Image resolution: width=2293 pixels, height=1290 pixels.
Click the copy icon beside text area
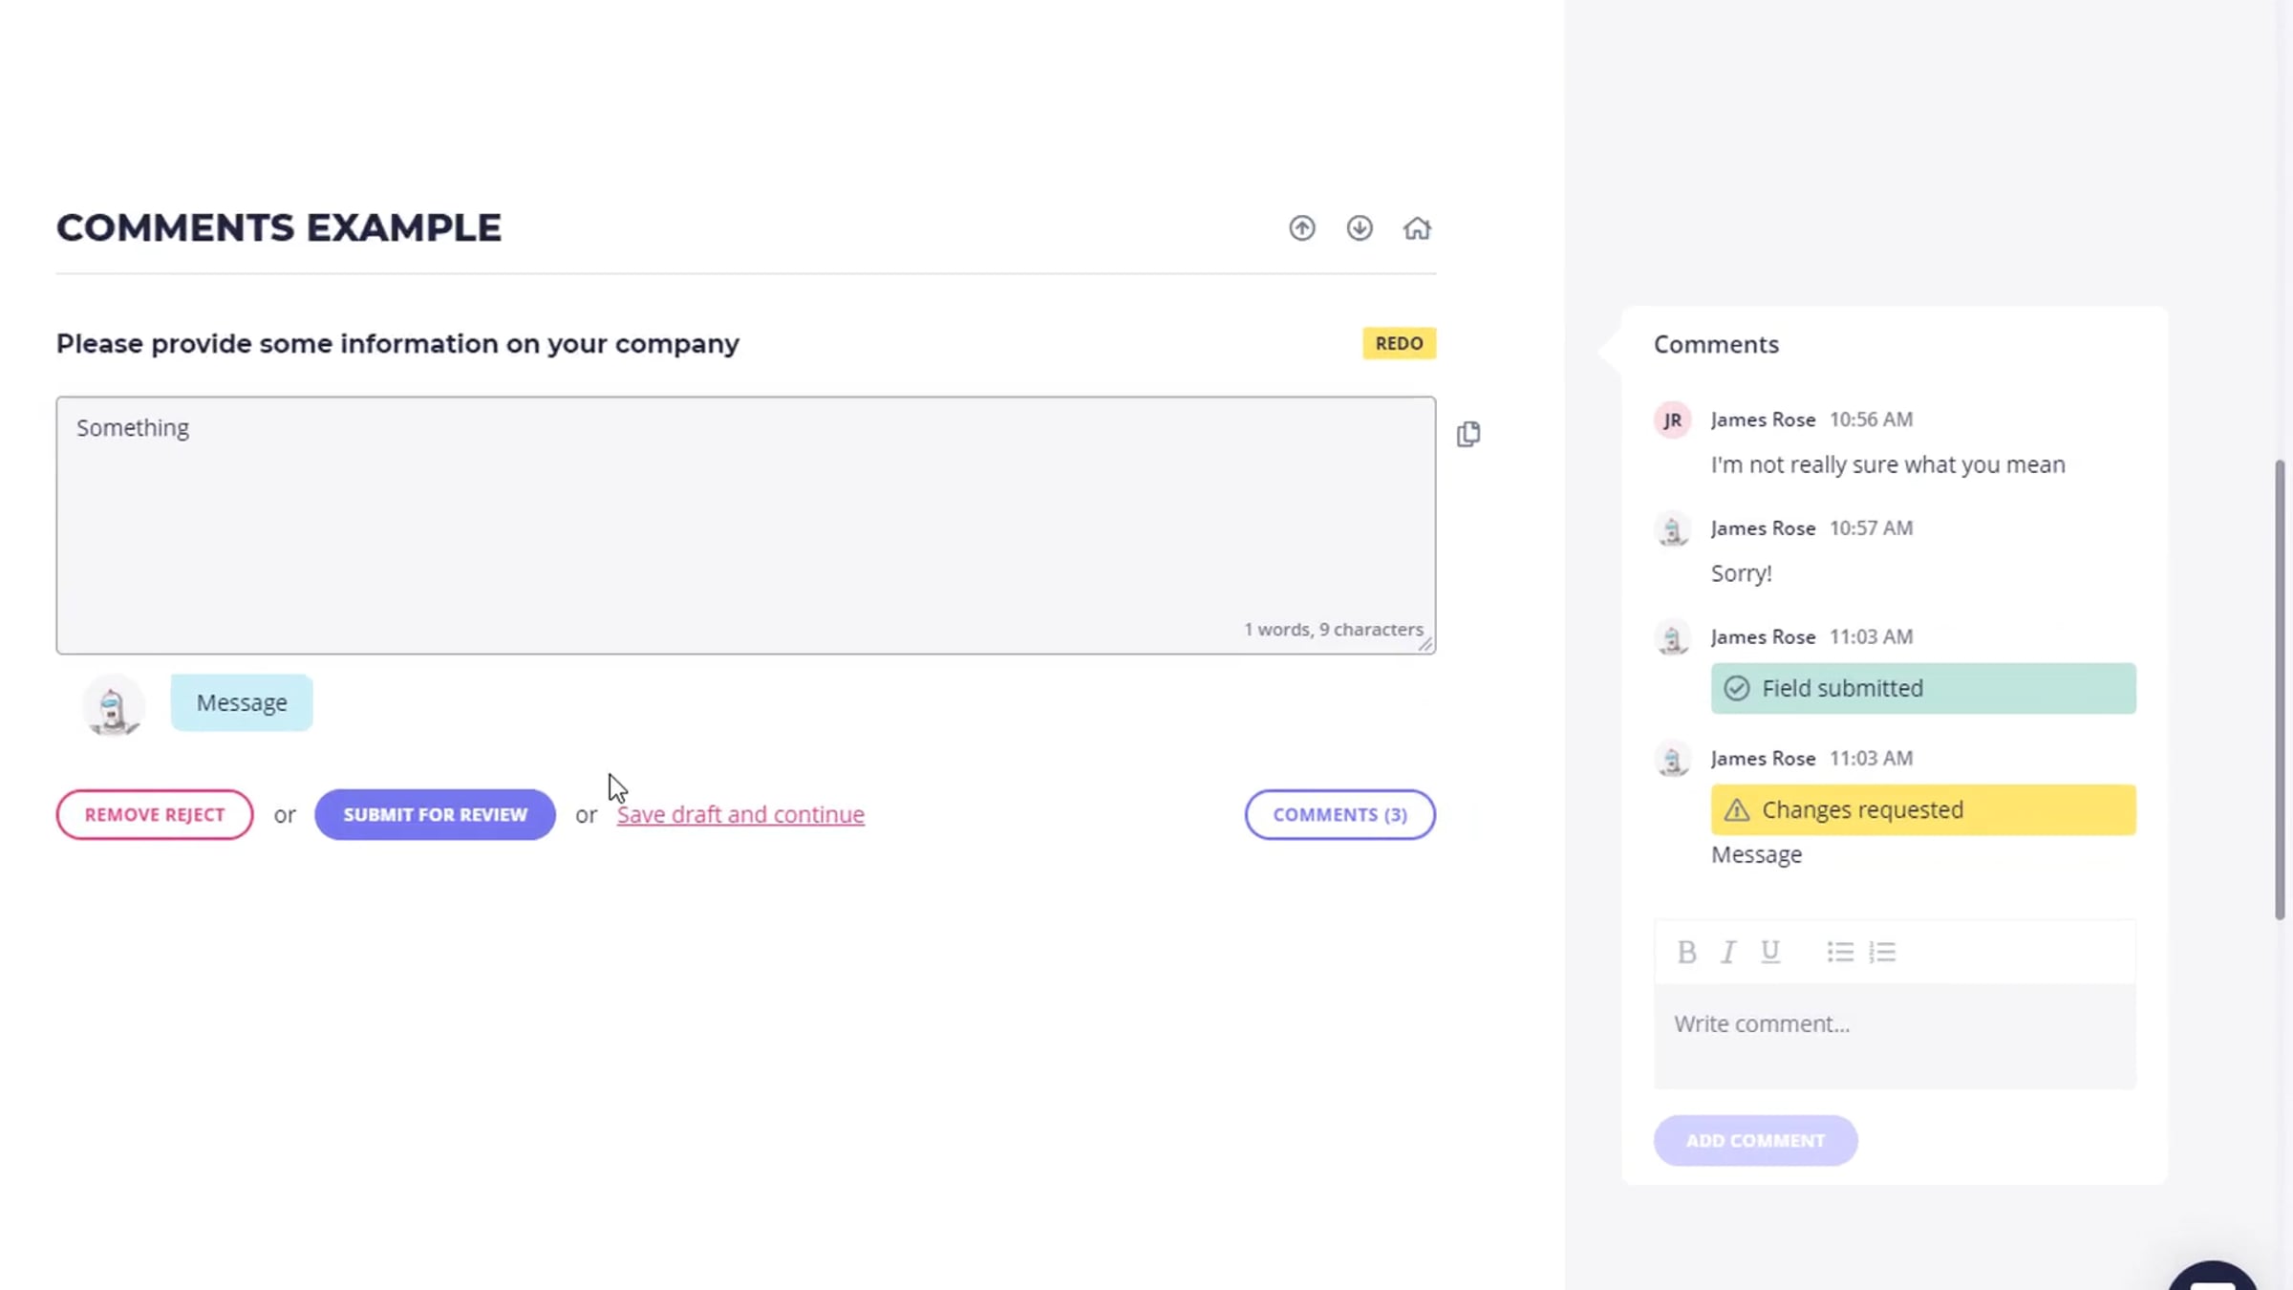tap(1468, 434)
